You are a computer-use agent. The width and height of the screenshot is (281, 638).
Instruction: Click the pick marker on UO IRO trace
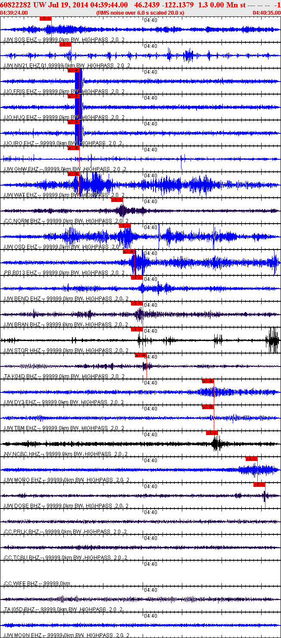(x=73, y=122)
